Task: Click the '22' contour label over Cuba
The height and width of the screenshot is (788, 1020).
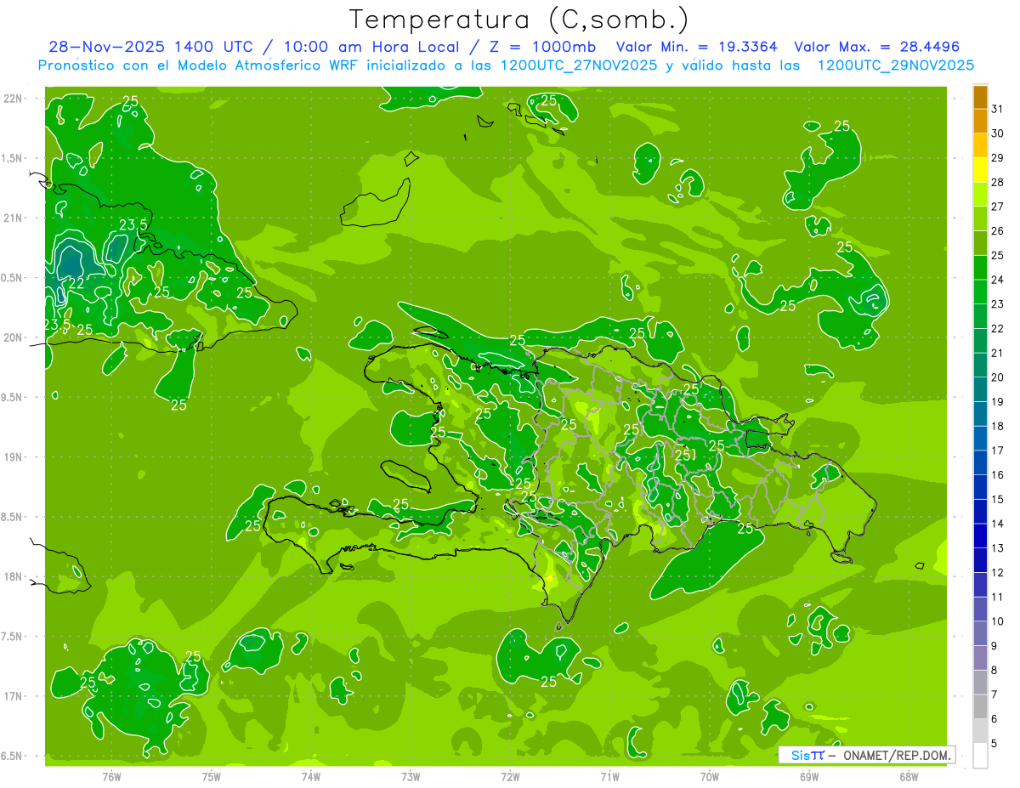Action: coord(76,283)
